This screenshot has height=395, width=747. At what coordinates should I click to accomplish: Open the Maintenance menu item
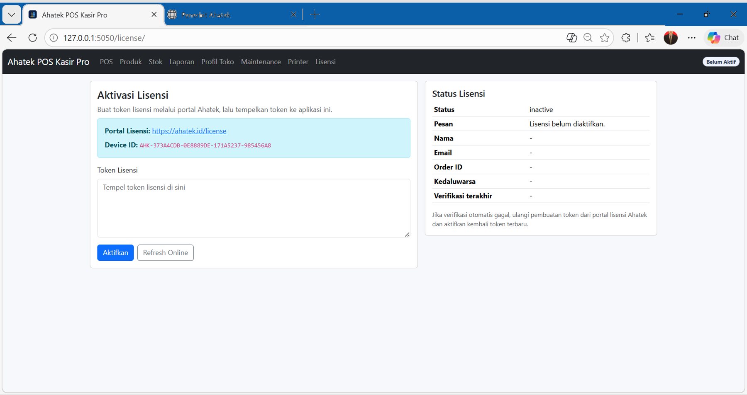[x=261, y=62]
